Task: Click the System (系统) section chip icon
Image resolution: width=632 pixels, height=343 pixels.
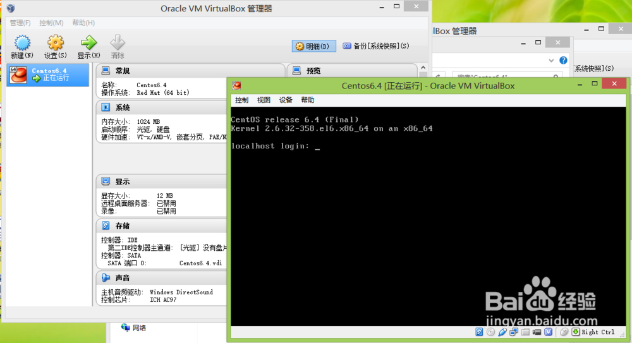Action: pos(106,107)
